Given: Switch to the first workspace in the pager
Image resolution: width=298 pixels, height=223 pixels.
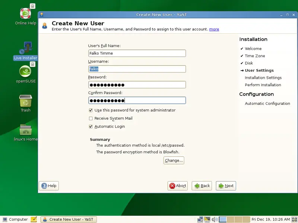Looking at the screenshot, I should pyautogui.click(x=223, y=219).
